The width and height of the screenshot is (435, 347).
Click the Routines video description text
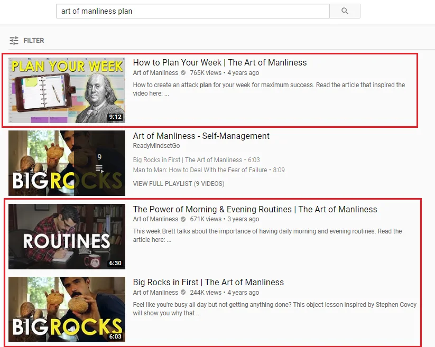point(267,236)
